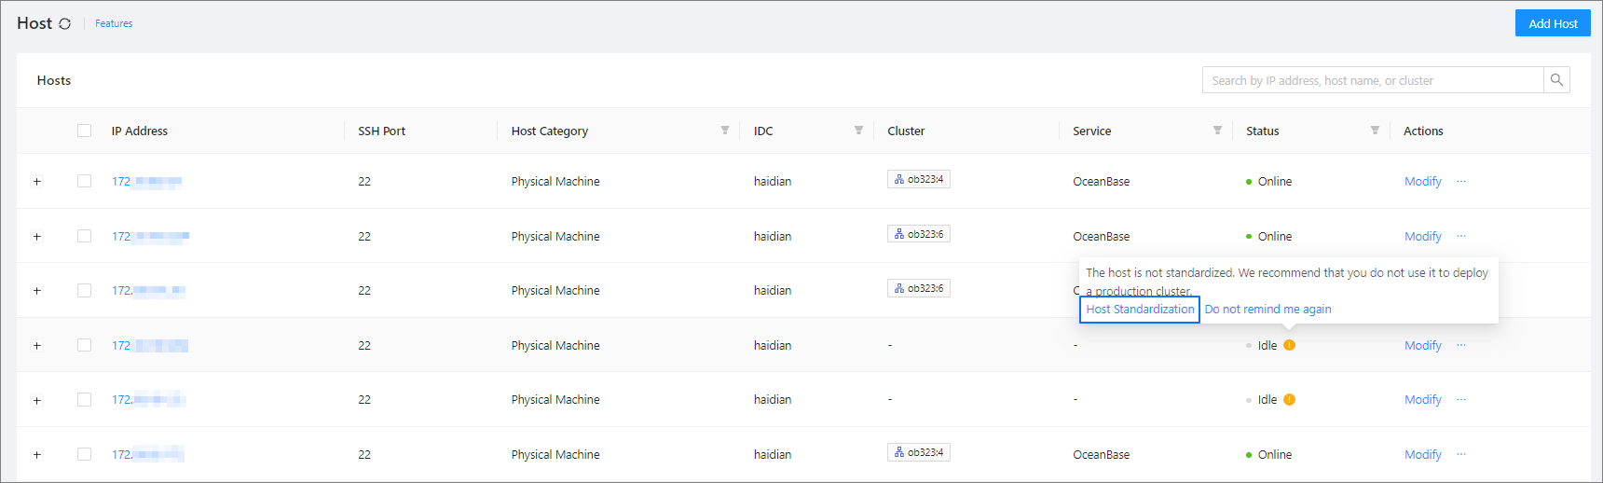Toggle the select-all checkbox in table header
The width and height of the screenshot is (1603, 483).
(x=85, y=131)
